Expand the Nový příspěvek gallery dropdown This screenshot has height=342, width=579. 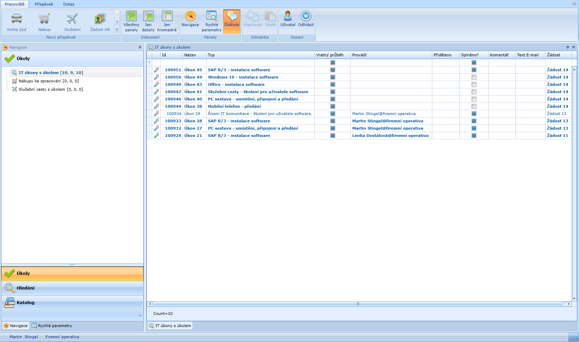click(117, 30)
